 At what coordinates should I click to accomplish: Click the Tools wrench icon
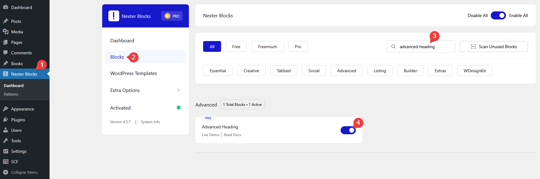tap(6, 141)
